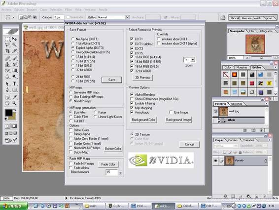Select the Pen tool
Screen dimensions: 279x210
pos(7,89)
